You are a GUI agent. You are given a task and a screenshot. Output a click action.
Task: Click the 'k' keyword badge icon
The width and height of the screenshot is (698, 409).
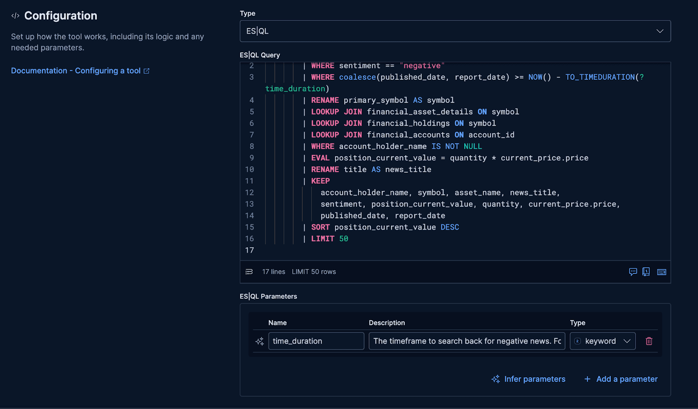pyautogui.click(x=577, y=341)
